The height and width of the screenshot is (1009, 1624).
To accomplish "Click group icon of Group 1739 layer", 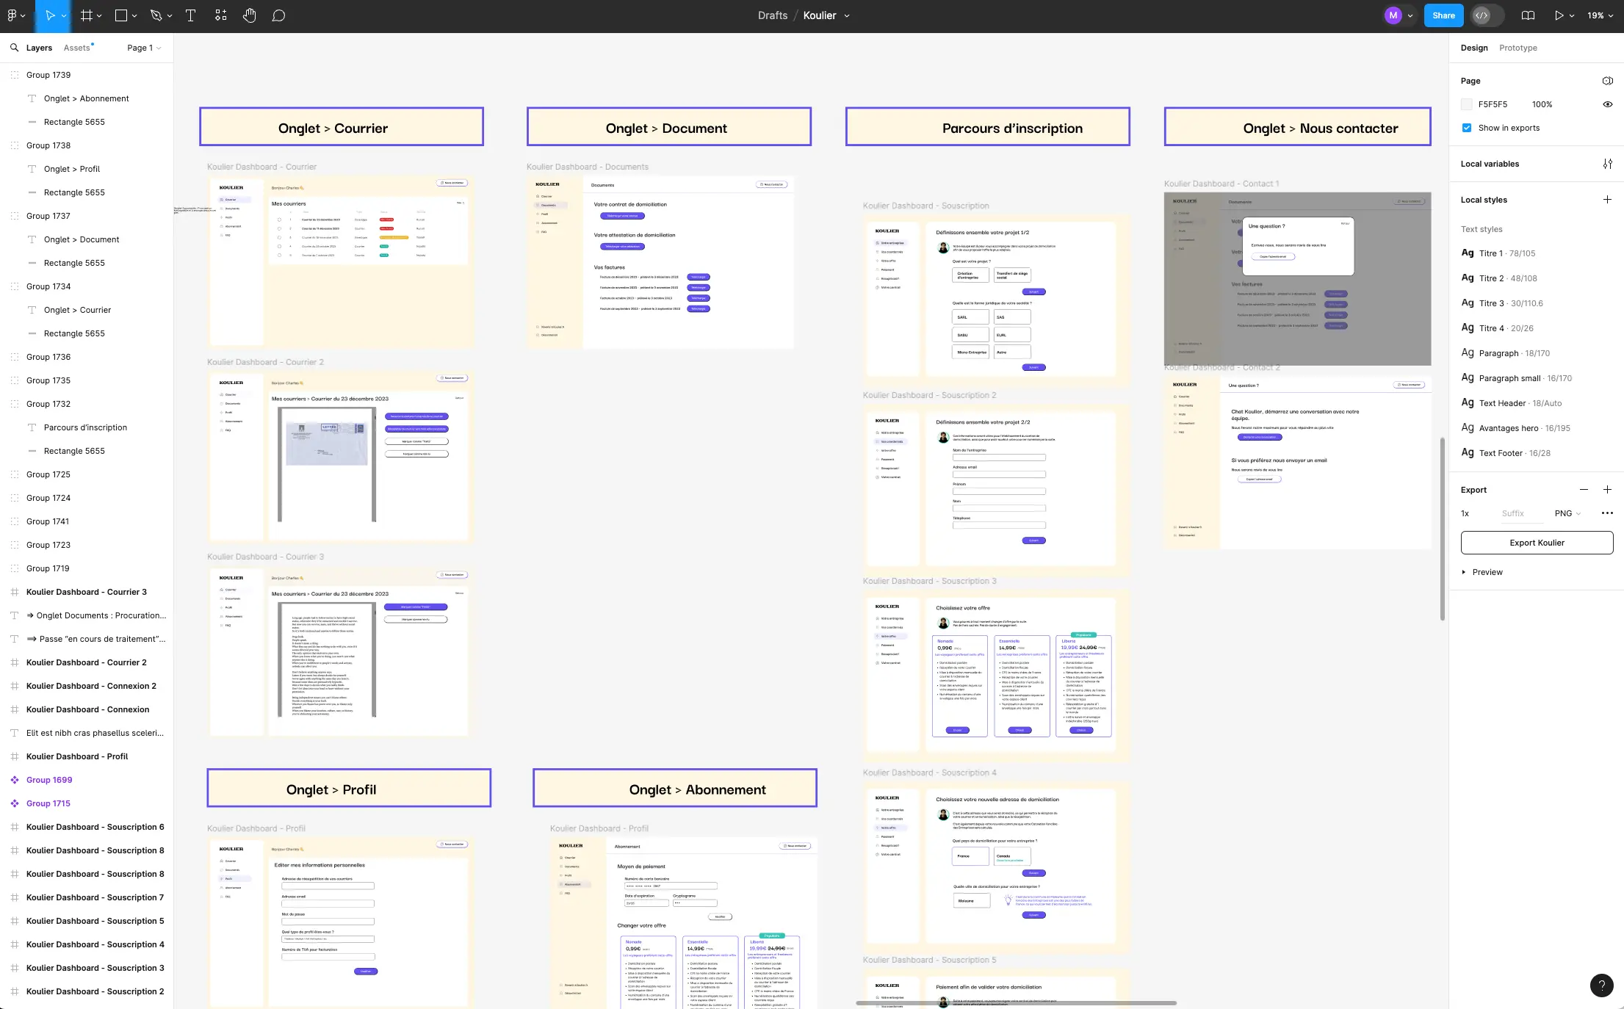I will point(14,75).
